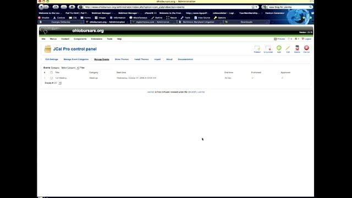This screenshot has width=352, height=198.
Task: Go to Manage Event Categories
Action: [76, 59]
